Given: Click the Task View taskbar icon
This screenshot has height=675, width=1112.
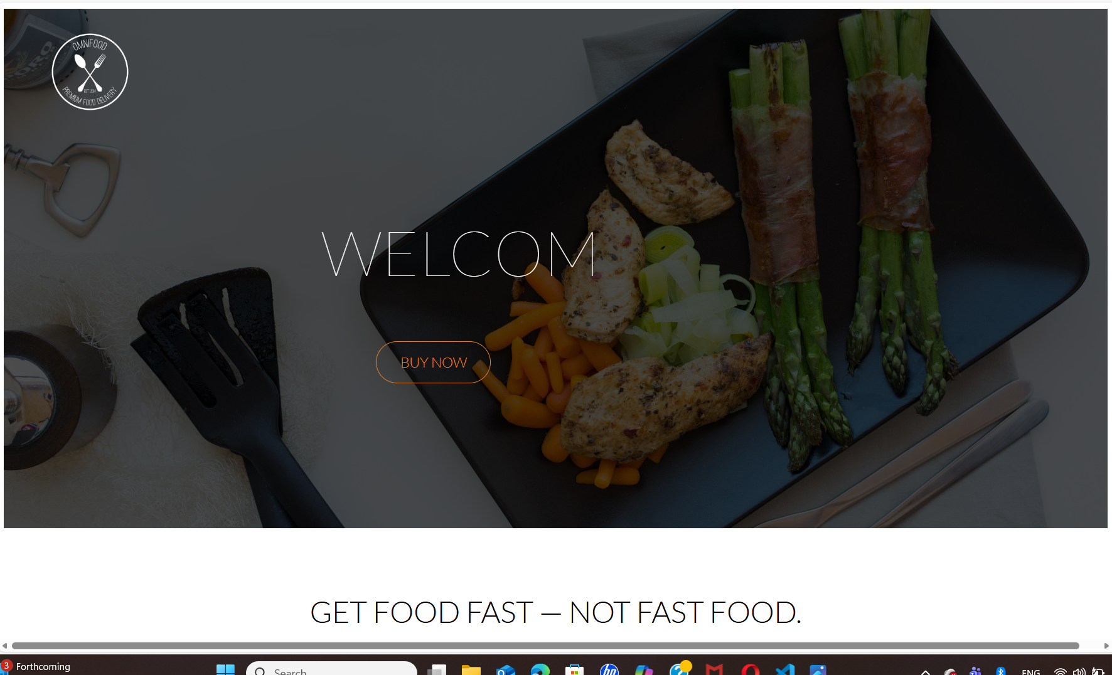Looking at the screenshot, I should (x=436, y=670).
